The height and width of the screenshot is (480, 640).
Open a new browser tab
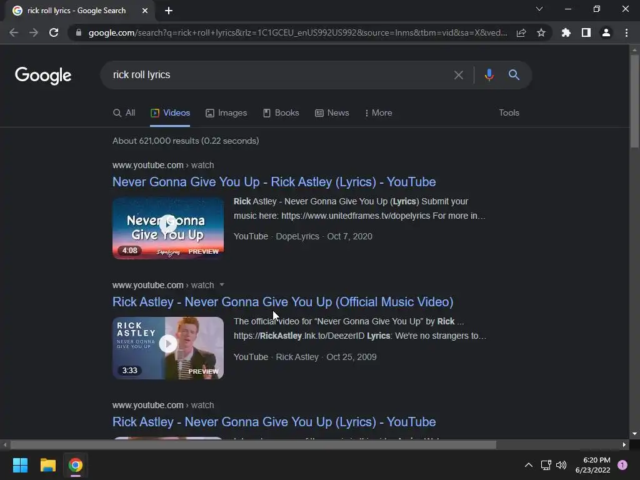tap(169, 11)
